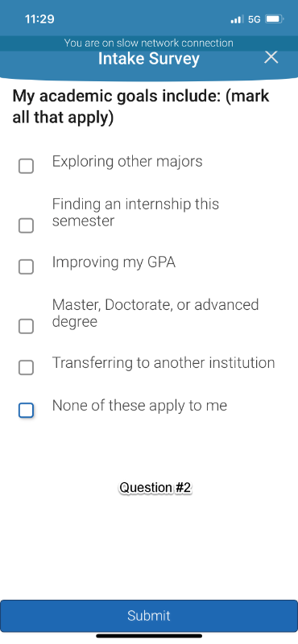
Task: Check the None of these apply to me box
Action: pos(26,411)
